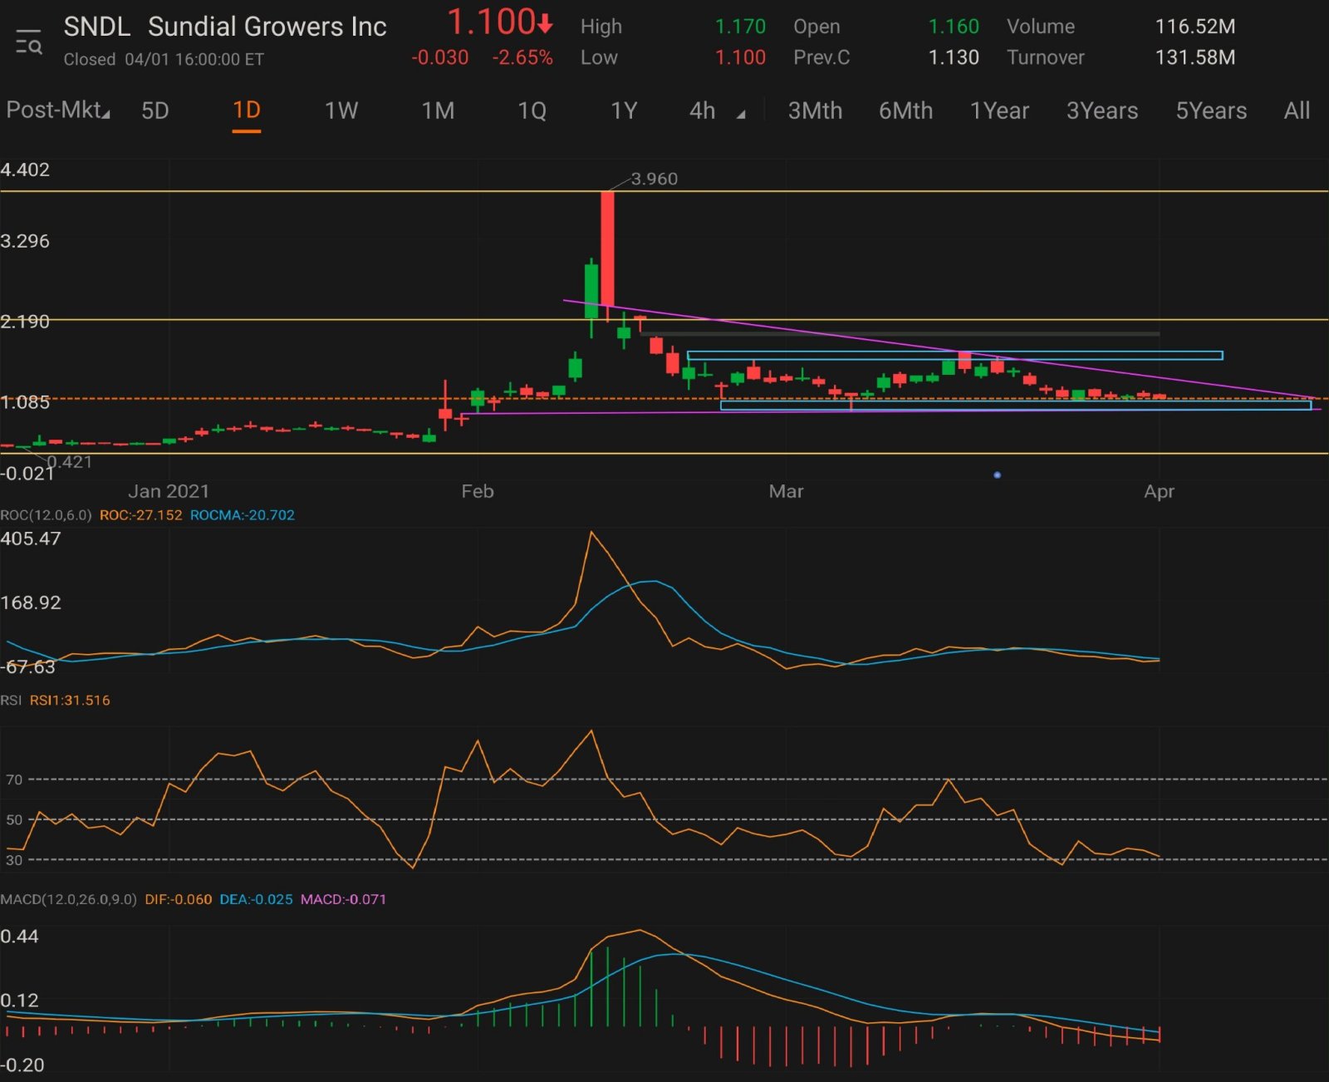Tap the Turnover 131.58M value

1194,57
